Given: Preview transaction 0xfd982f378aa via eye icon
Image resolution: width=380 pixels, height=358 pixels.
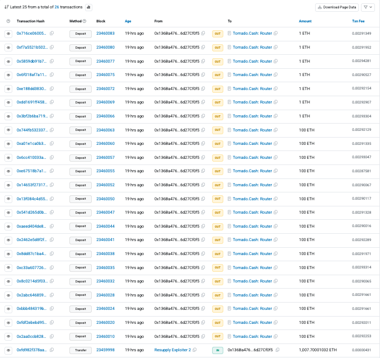Looking at the screenshot, I should click(8, 350).
